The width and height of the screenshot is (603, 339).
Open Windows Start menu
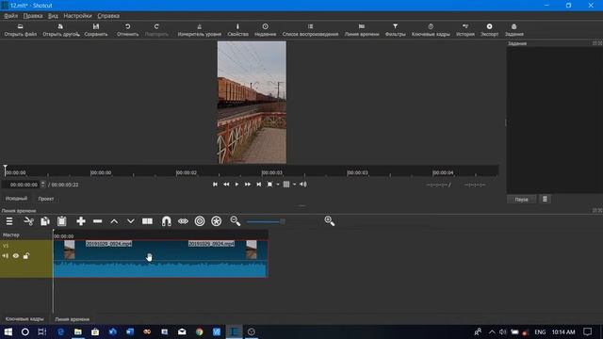point(8,331)
